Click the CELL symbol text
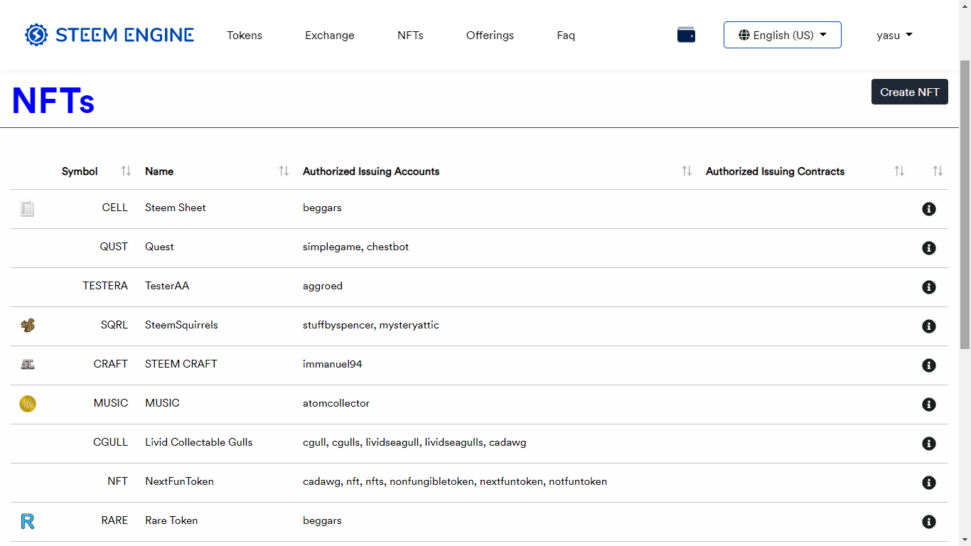The width and height of the screenshot is (971, 546). pyautogui.click(x=115, y=208)
